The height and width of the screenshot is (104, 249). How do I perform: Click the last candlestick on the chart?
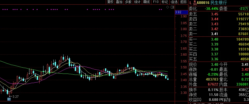[168, 79]
